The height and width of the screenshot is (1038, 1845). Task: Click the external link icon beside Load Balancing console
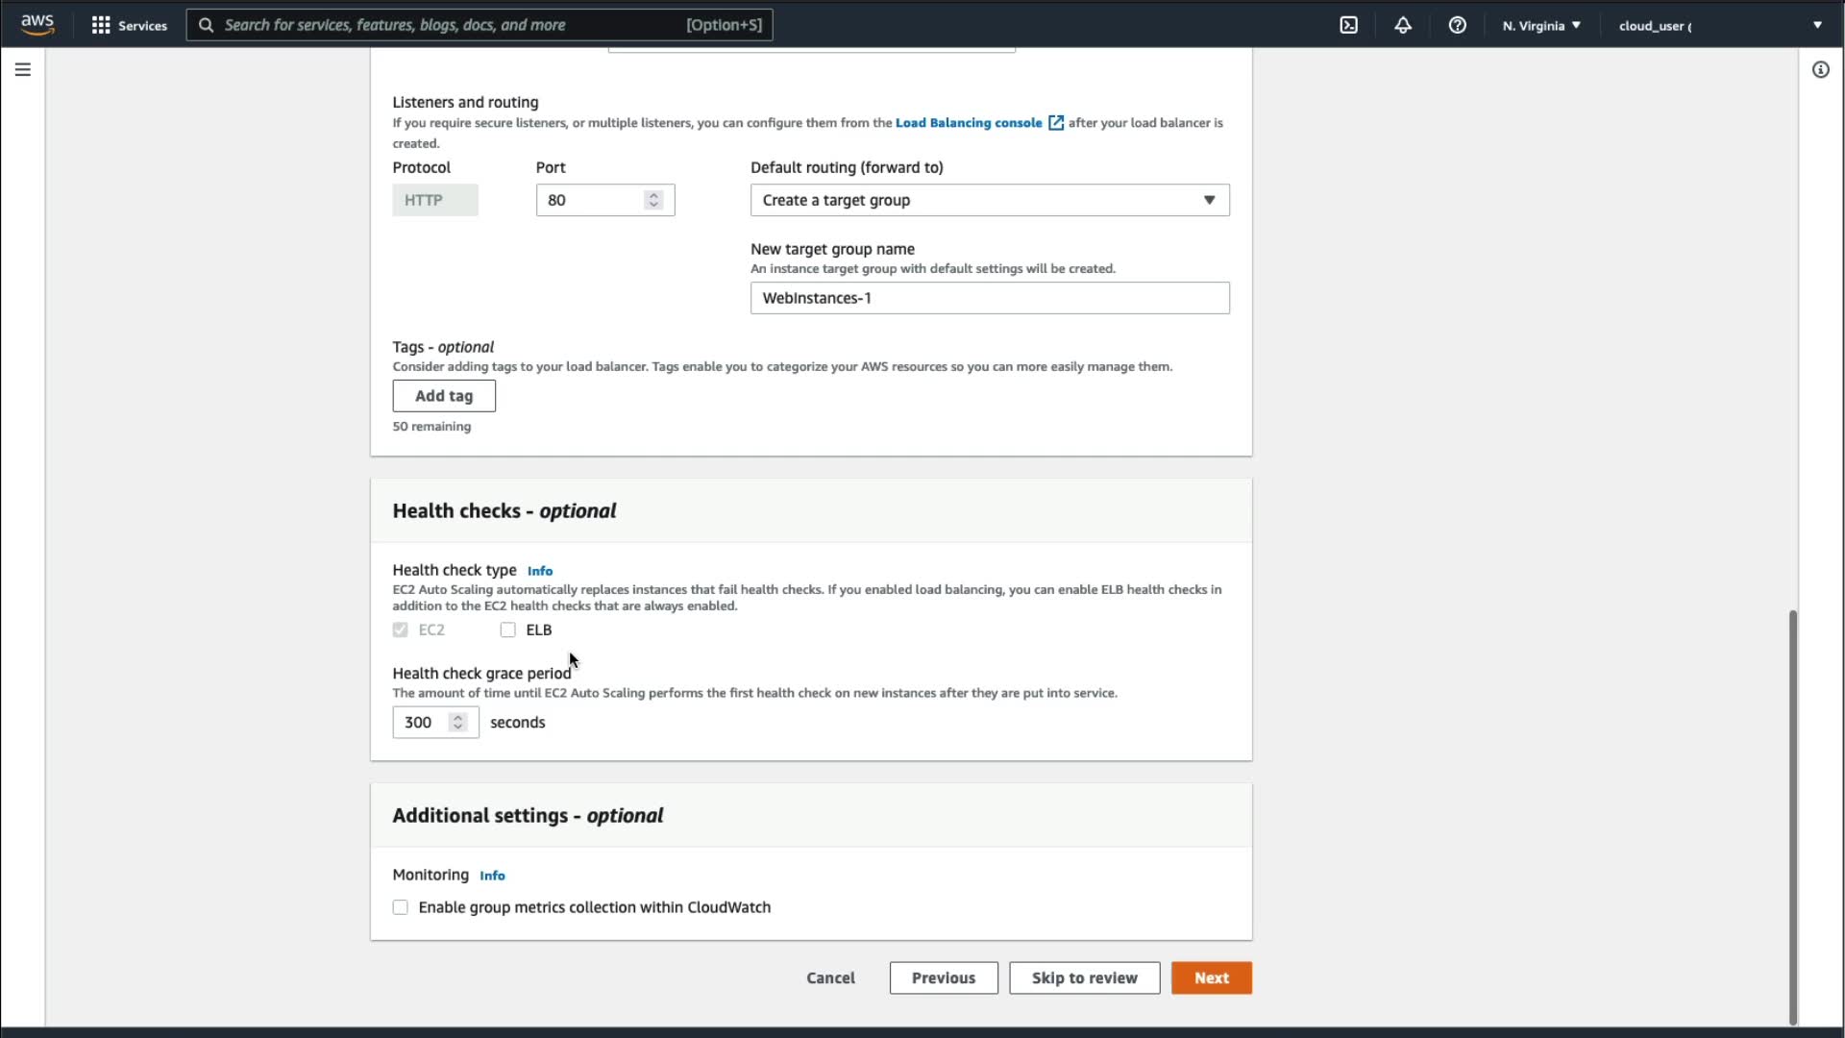click(x=1055, y=123)
